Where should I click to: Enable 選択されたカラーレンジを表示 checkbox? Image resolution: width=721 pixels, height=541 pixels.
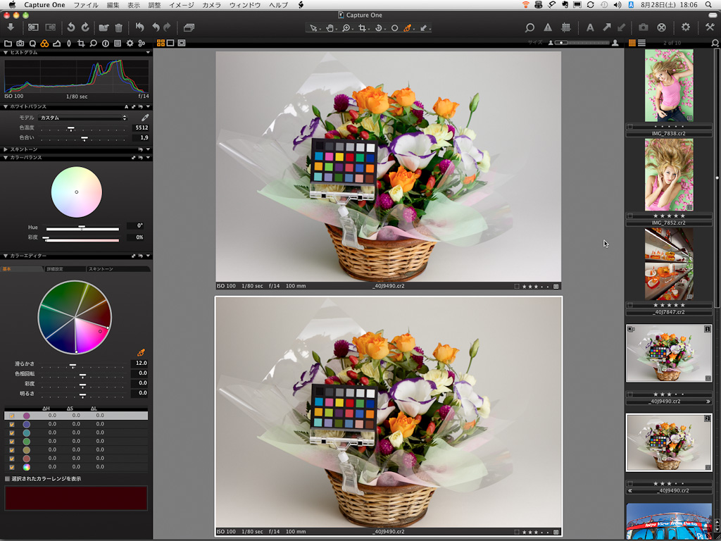pos(8,479)
